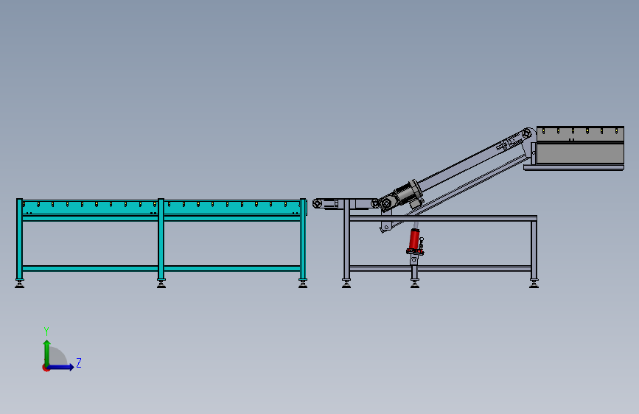Select the red hydraulic cylinder

[x=414, y=240]
